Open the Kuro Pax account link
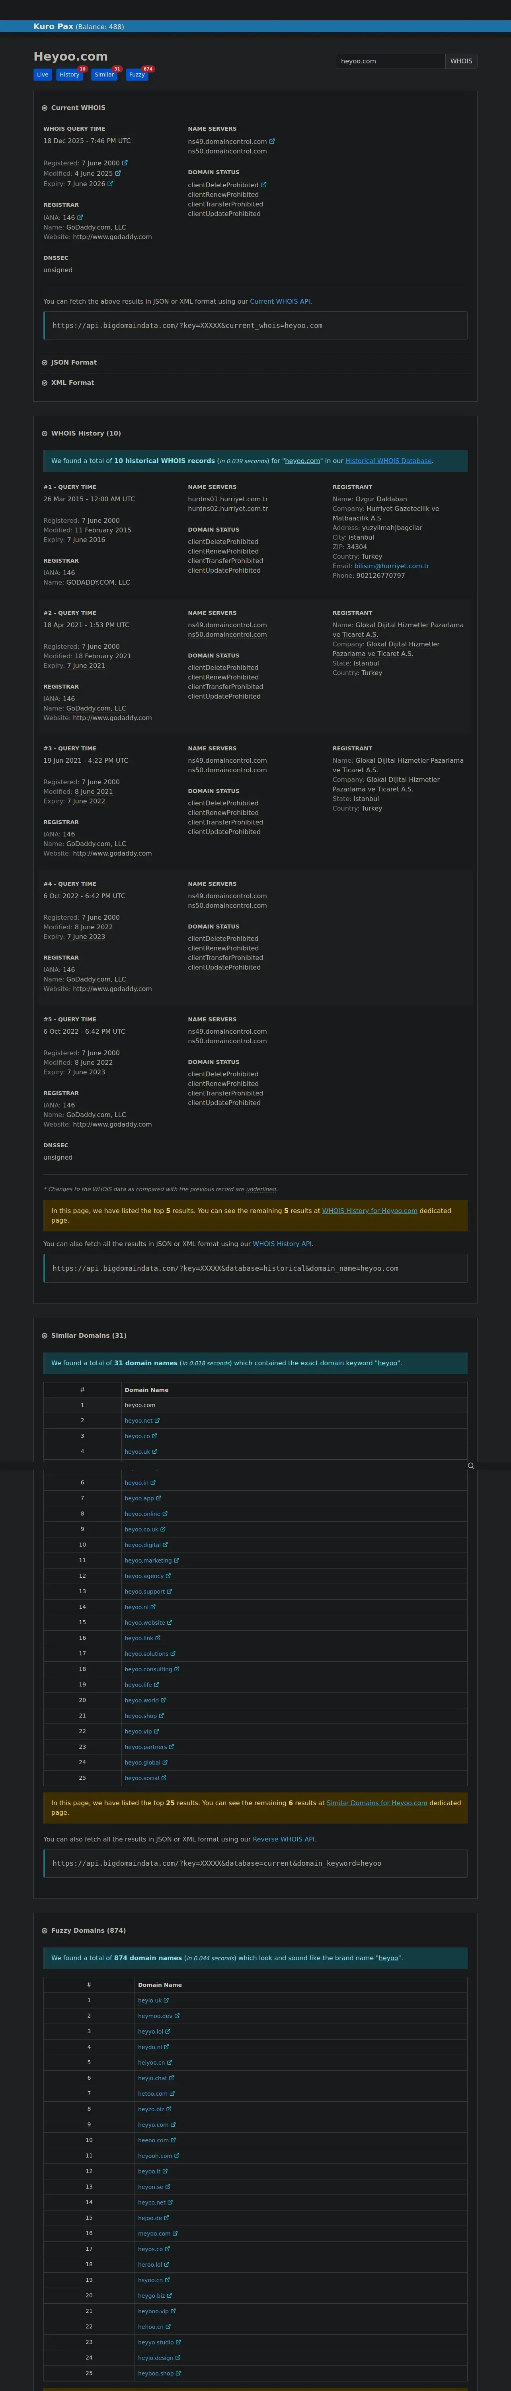The image size is (511, 2391). (x=53, y=27)
